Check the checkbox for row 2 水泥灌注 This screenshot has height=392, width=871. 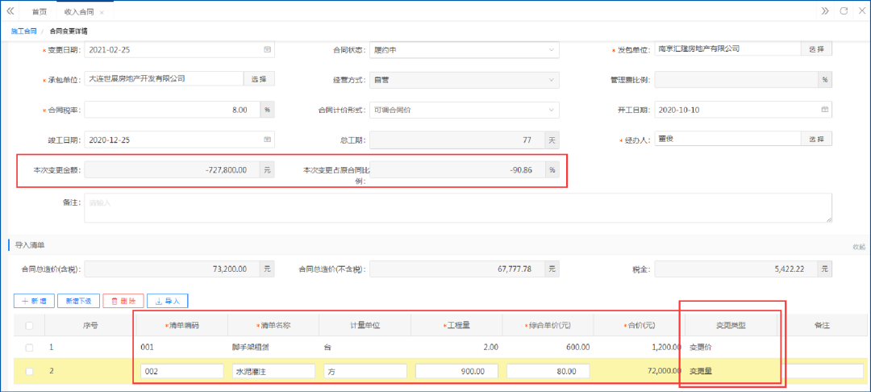tap(29, 371)
